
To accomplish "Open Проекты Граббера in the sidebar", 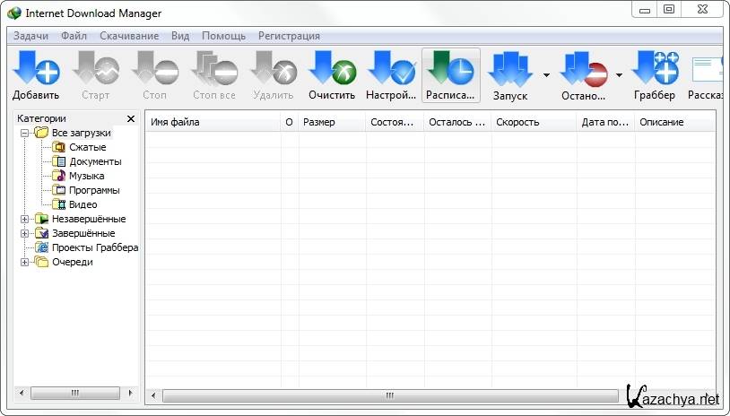I will click(94, 247).
